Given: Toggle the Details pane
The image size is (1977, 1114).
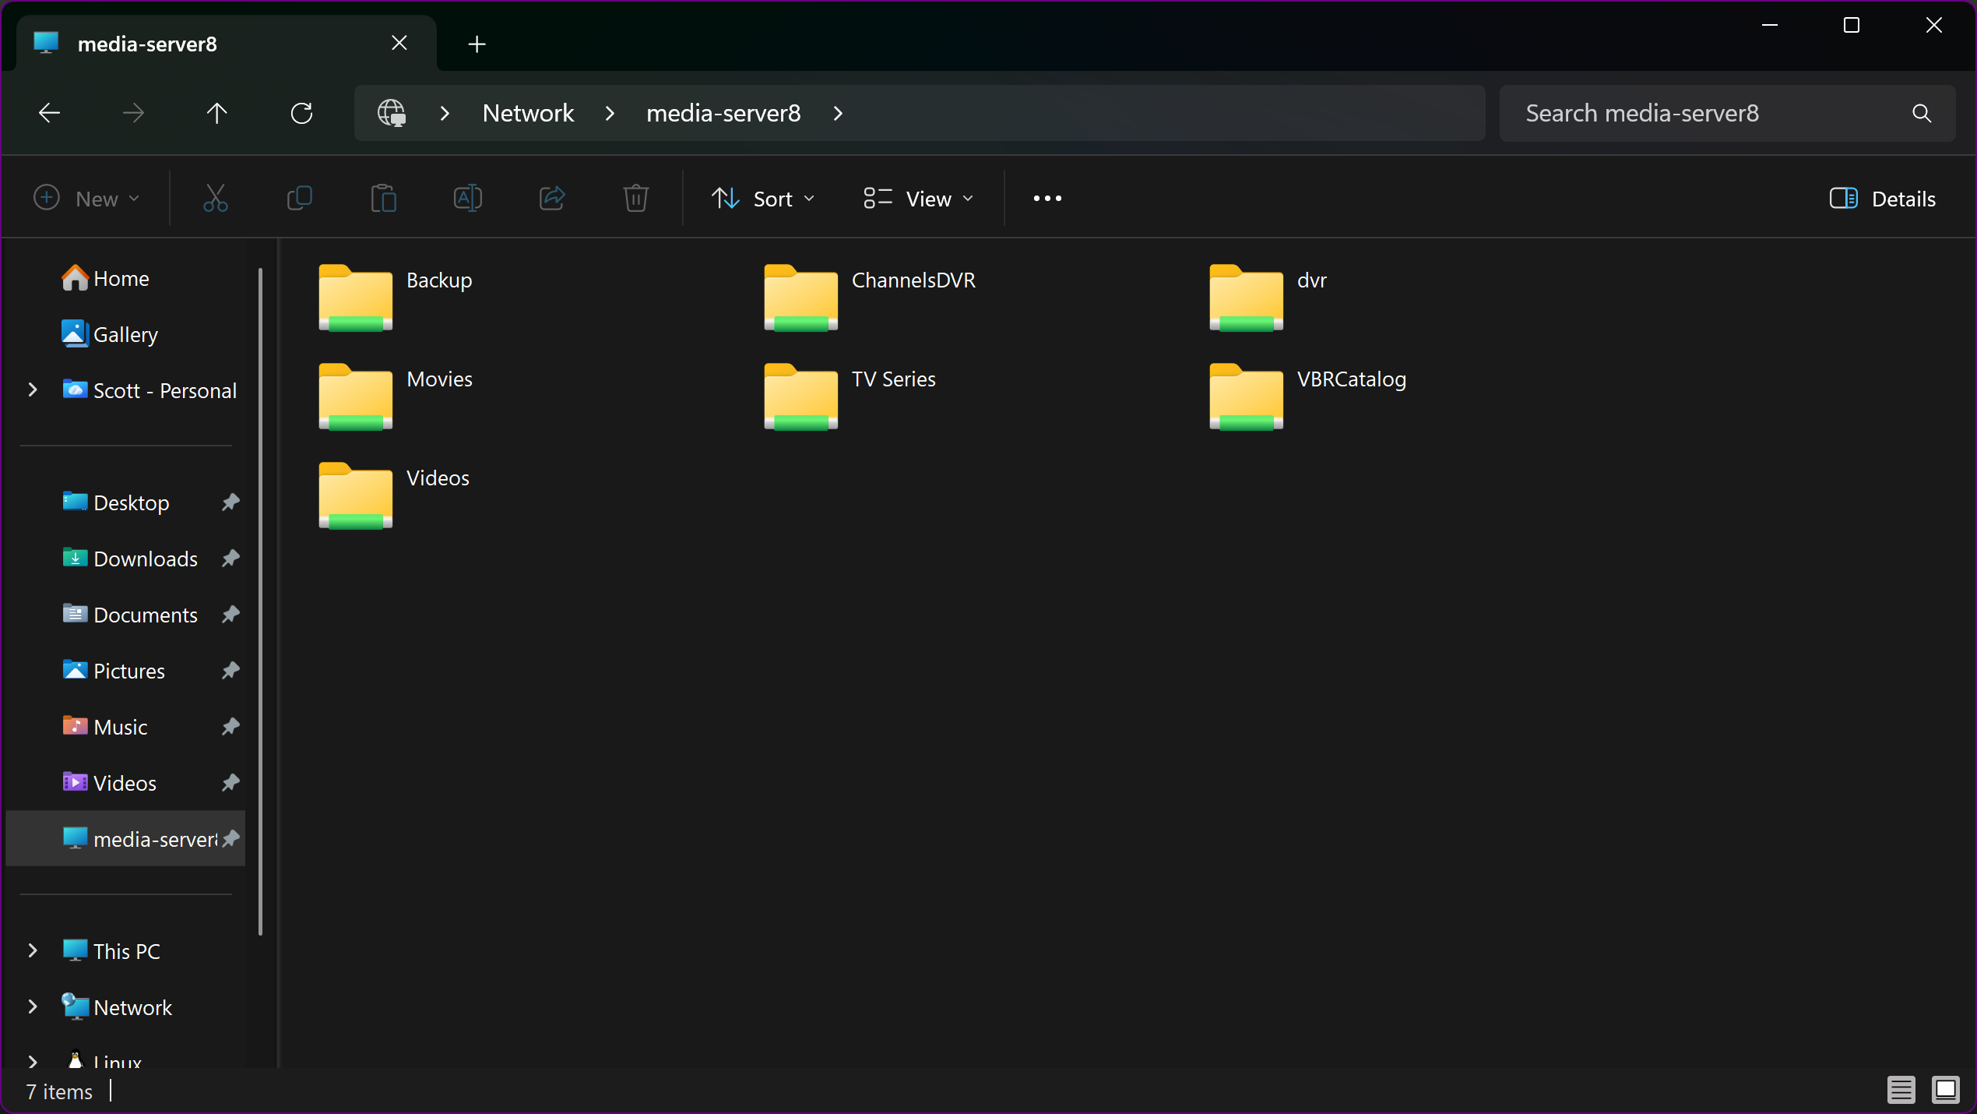Looking at the screenshot, I should pyautogui.click(x=1882, y=199).
